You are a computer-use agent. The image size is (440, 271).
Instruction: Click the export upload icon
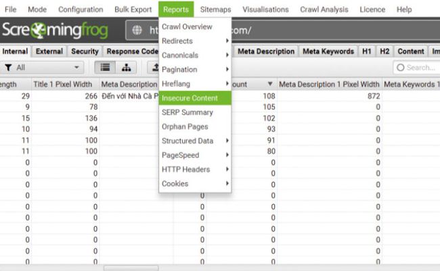point(154,67)
